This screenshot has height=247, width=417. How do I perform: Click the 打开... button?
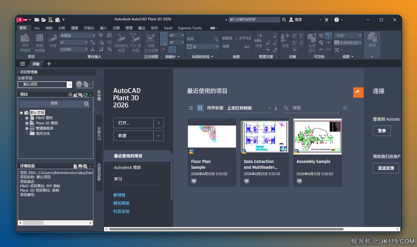pyautogui.click(x=133, y=123)
